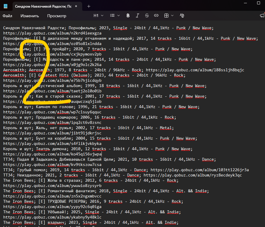
Task: Click the clear formatting icon
Action: [x=182, y=15]
